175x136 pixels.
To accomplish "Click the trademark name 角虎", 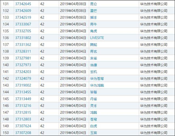I will click(x=93, y=31).
